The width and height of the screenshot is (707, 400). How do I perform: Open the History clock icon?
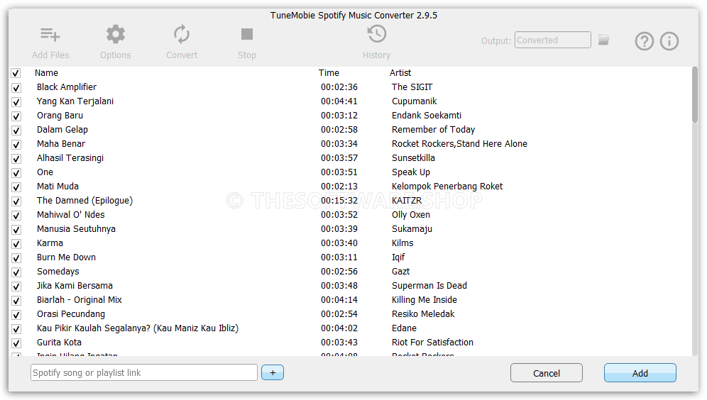376,34
